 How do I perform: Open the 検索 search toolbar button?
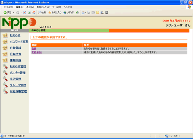[42, 12]
